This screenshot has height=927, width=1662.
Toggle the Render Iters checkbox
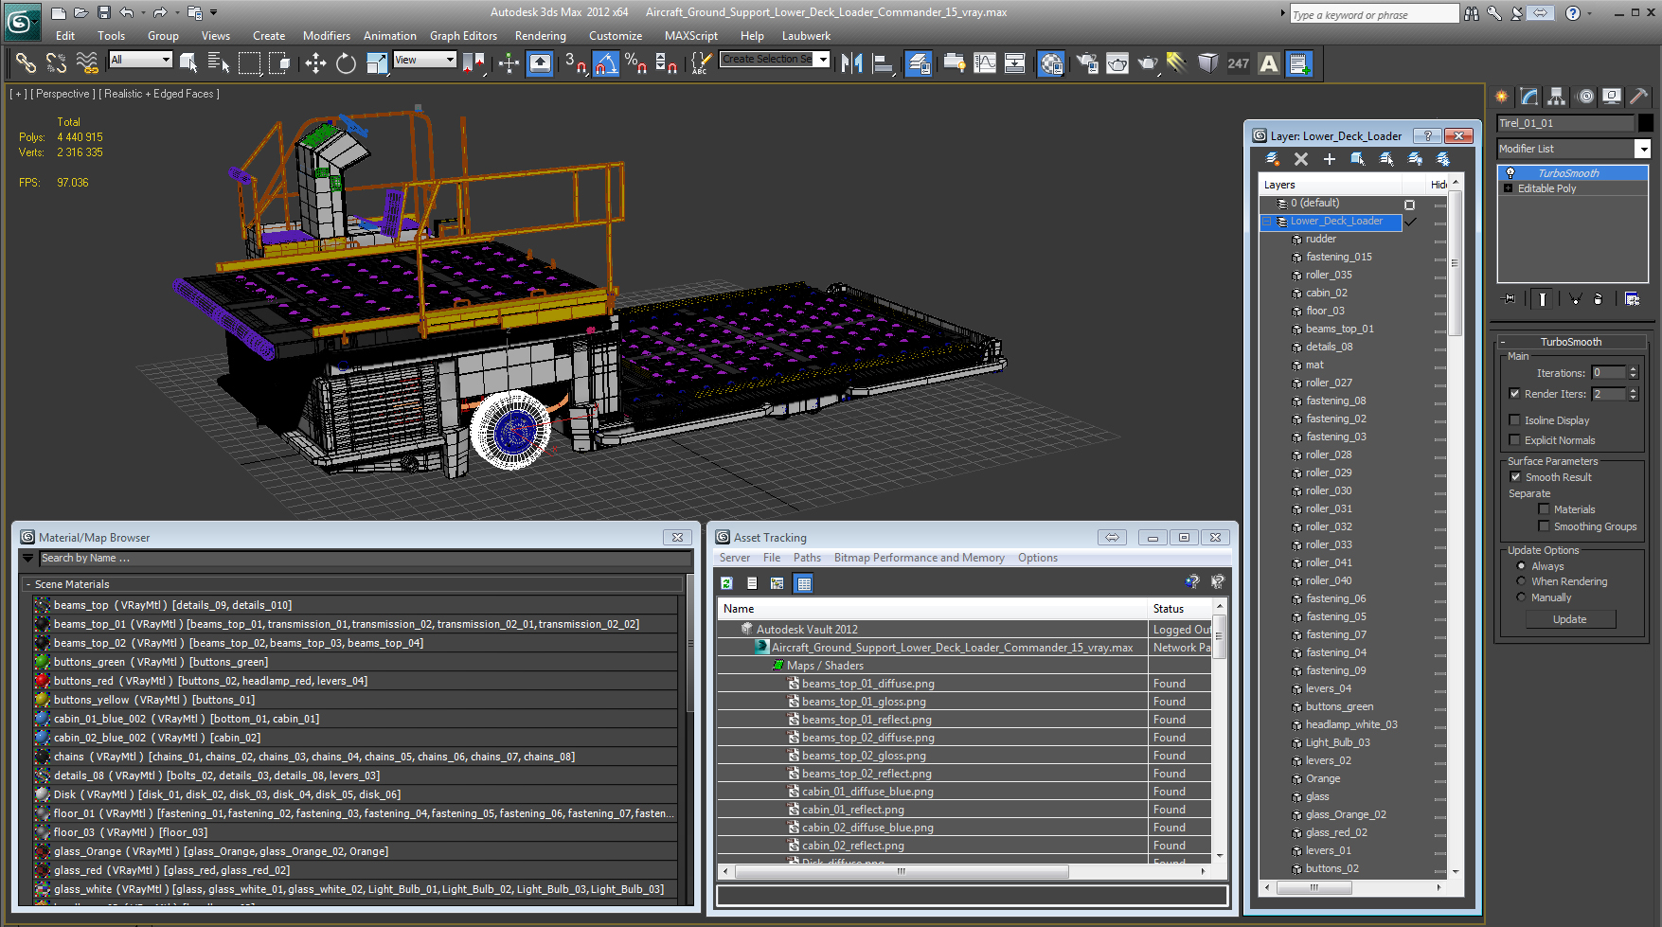1515,394
